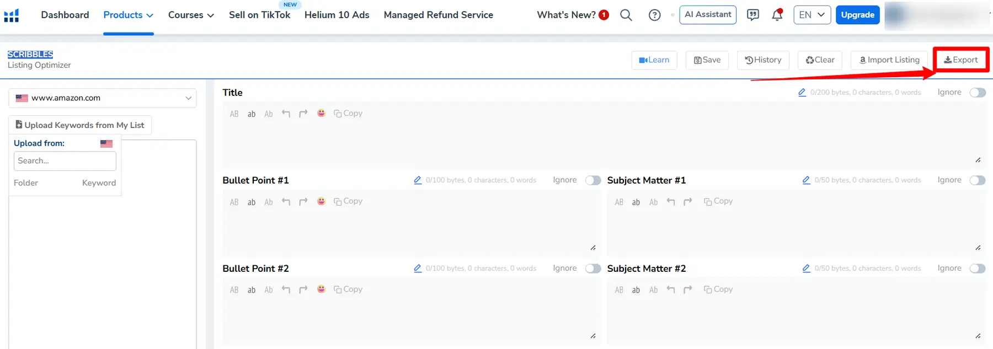Insert emoji in the Title field toolbar
Screen dimensions: 993x349
pyautogui.click(x=321, y=113)
